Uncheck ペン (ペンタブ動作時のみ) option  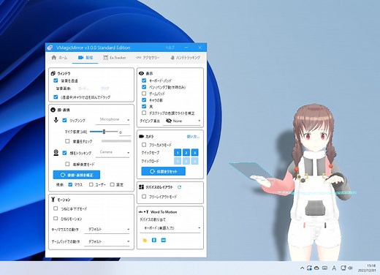(x=144, y=87)
